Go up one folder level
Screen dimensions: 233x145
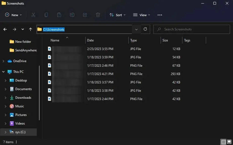click(x=30, y=29)
